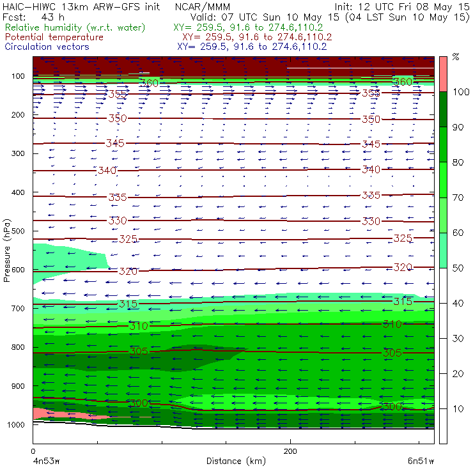473x473 pixels.
Task: Click the 500 hPa pressure tick label
Action: coord(18,231)
